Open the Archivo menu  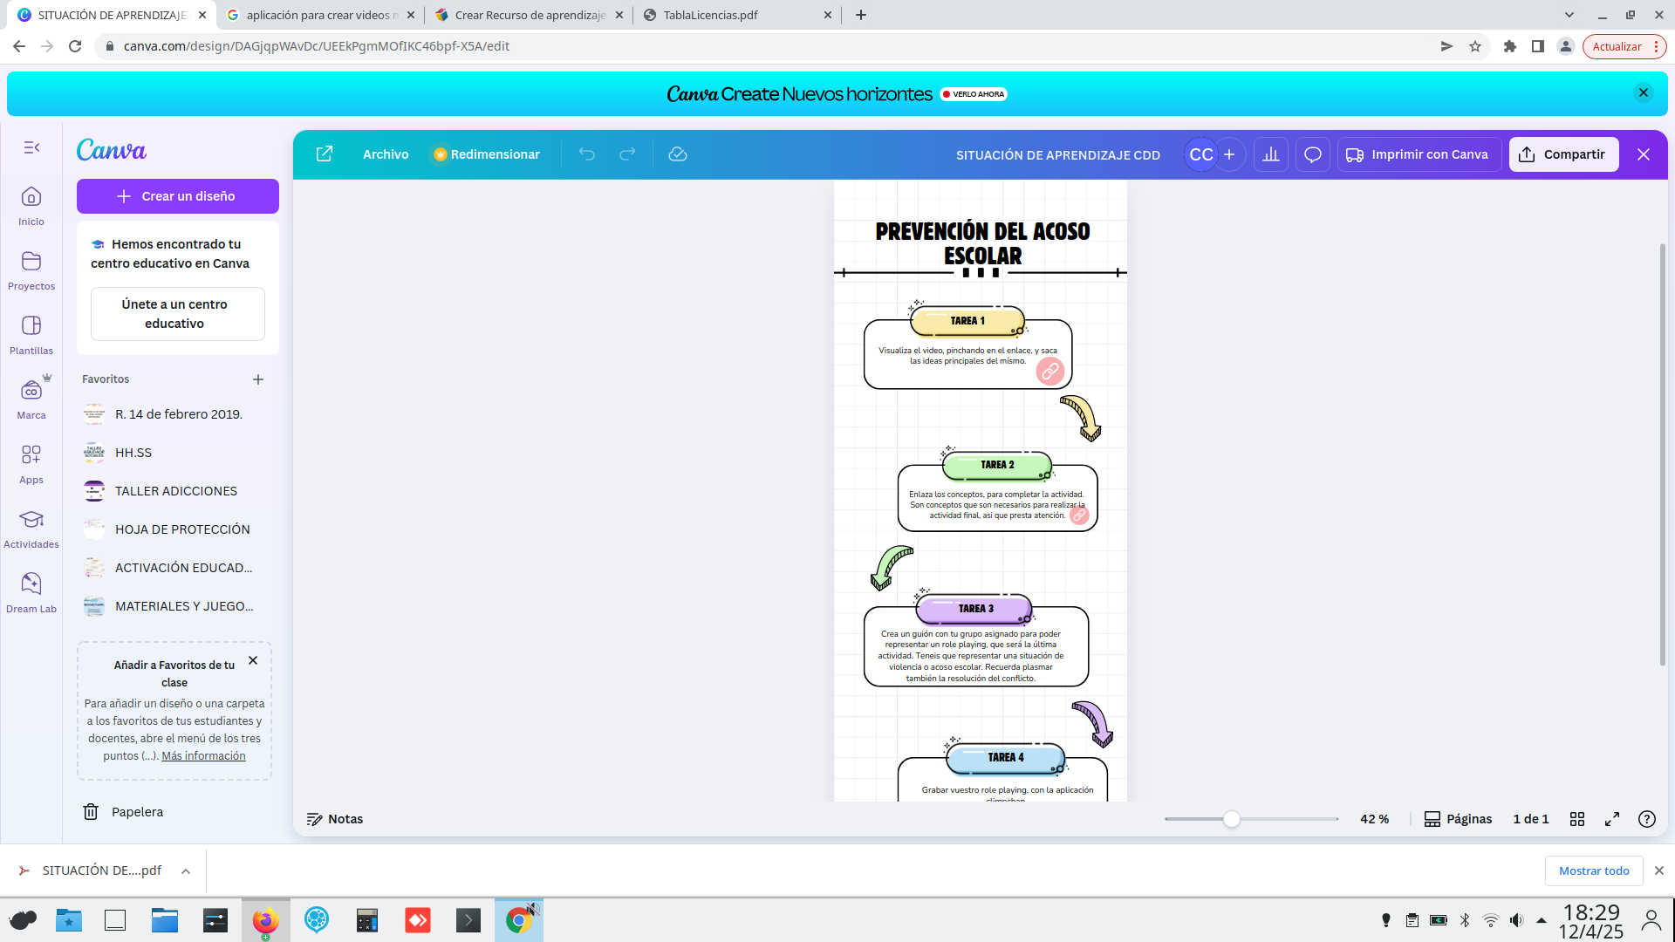385,154
